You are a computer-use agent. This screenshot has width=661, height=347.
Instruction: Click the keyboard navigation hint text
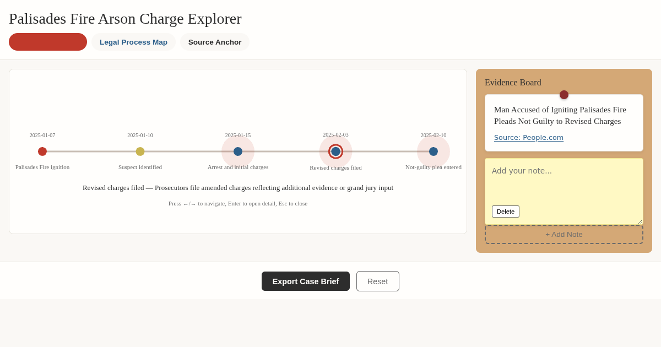[x=238, y=203]
